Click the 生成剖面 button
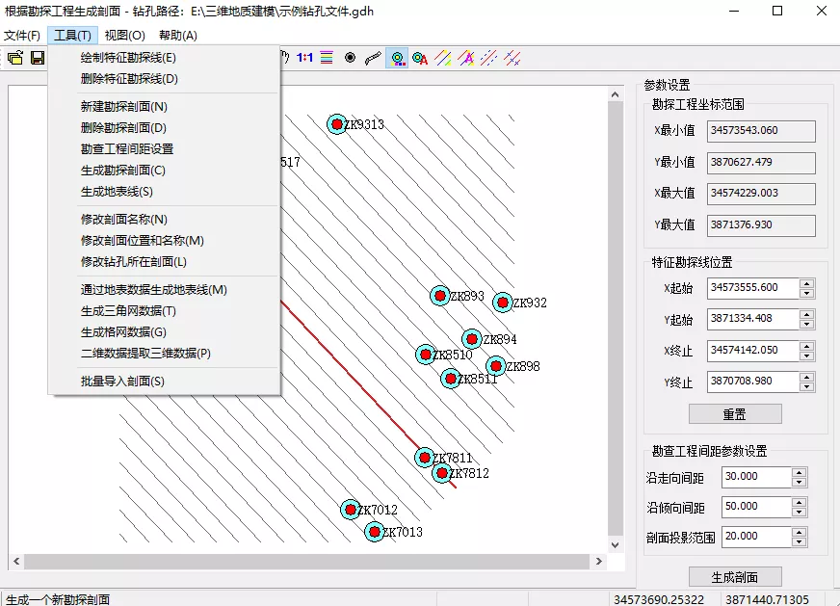840x606 pixels. point(735,577)
